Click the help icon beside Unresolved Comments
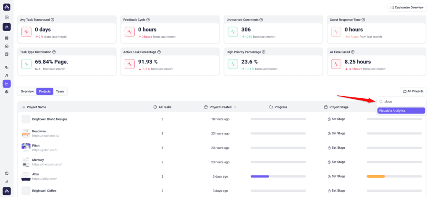Viewport: 430px width, 197px height. 261,20
